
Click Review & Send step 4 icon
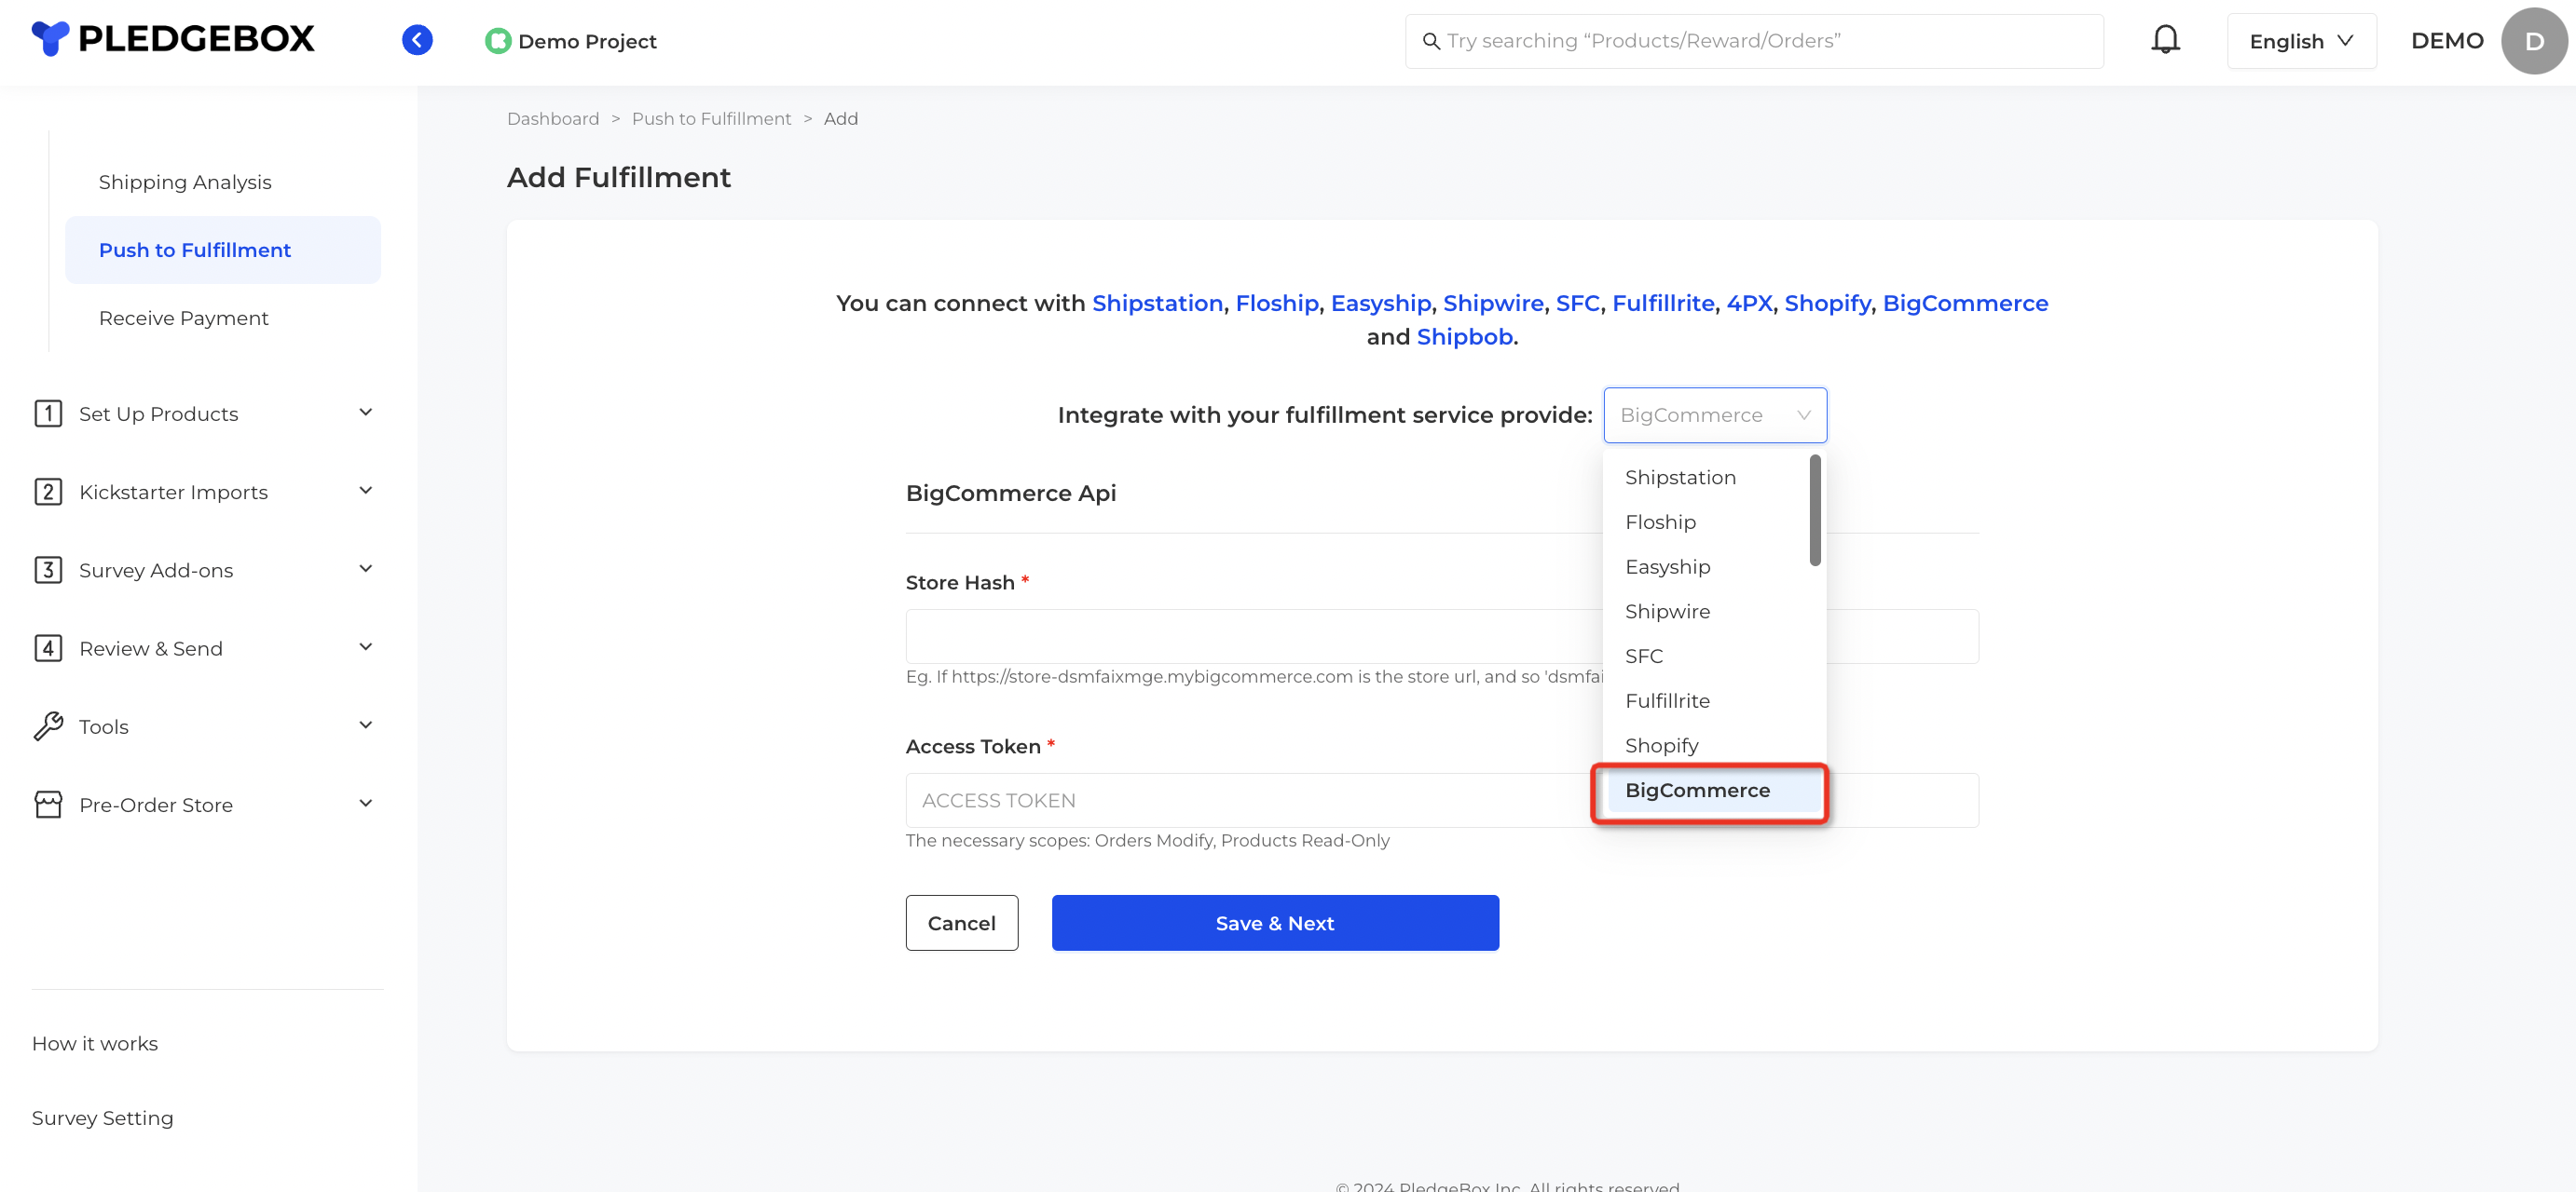[x=48, y=648]
